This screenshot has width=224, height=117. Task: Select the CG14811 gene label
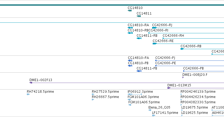(144, 13)
